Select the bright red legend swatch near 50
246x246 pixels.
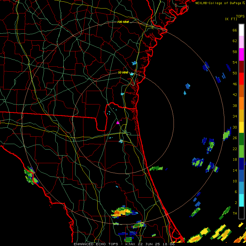pos(241,79)
